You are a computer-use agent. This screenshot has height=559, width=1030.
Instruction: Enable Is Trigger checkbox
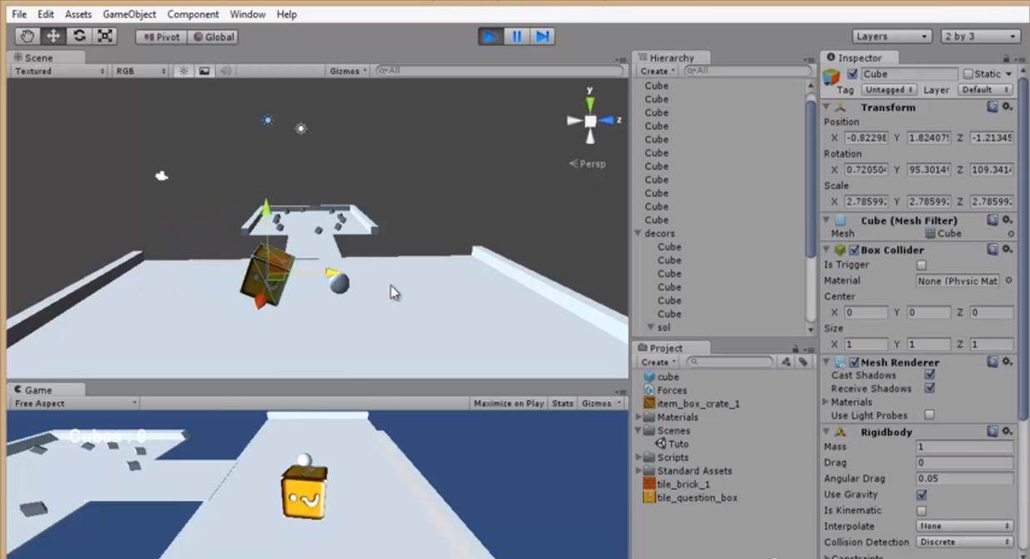point(921,265)
